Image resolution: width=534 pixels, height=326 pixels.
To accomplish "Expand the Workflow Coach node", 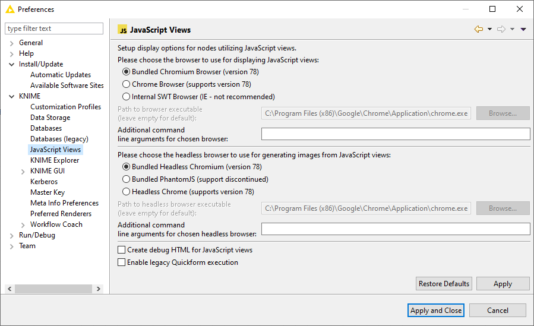I will point(23,224).
